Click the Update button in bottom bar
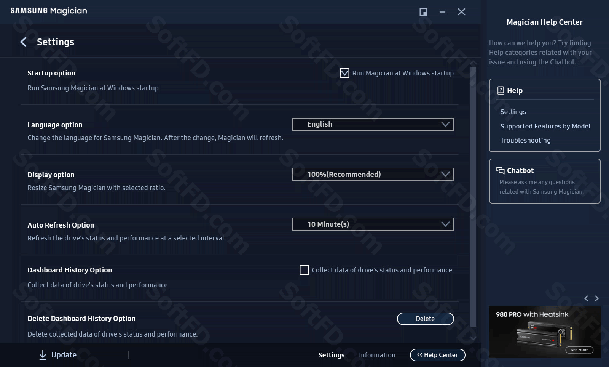Screen dimensions: 609x367 coord(58,355)
